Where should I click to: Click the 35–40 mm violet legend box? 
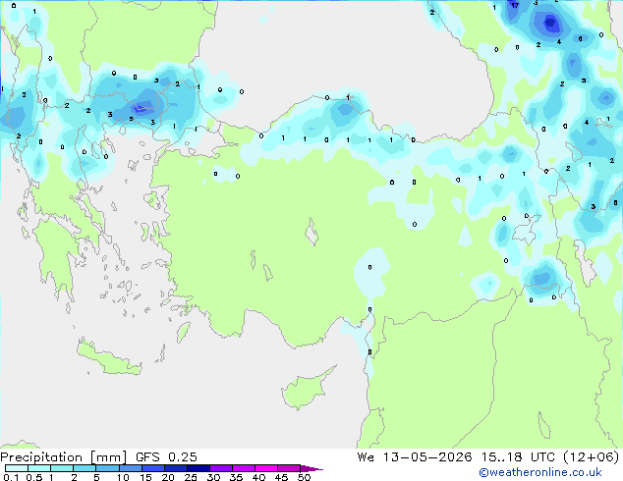click(244, 468)
